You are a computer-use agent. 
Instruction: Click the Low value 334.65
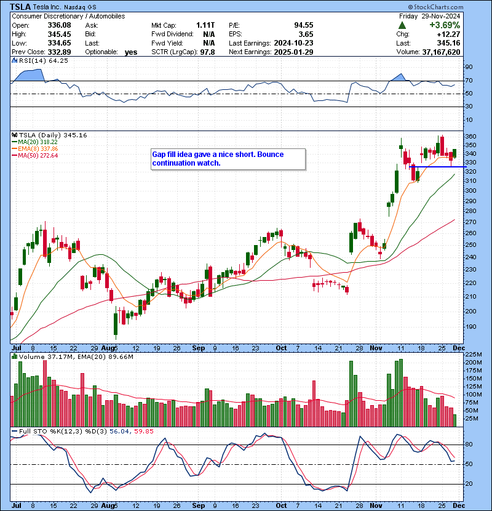pyautogui.click(x=59, y=43)
